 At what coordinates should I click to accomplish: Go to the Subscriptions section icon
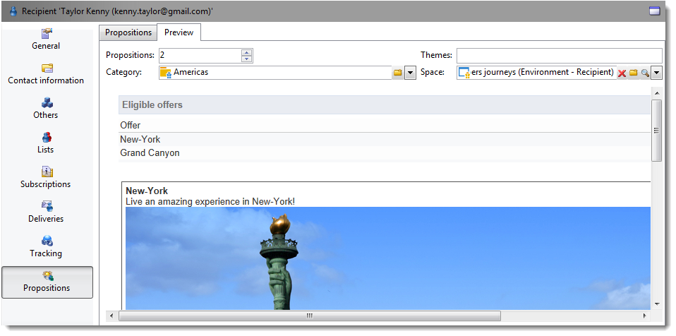[47, 172]
